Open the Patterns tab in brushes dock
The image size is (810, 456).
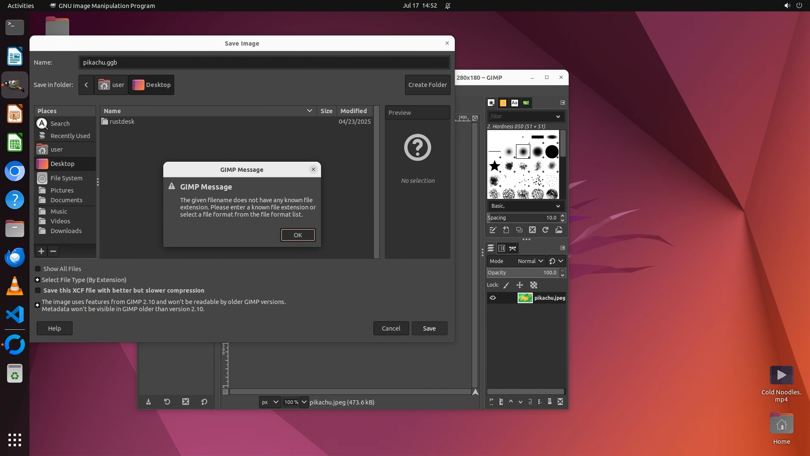(x=503, y=103)
